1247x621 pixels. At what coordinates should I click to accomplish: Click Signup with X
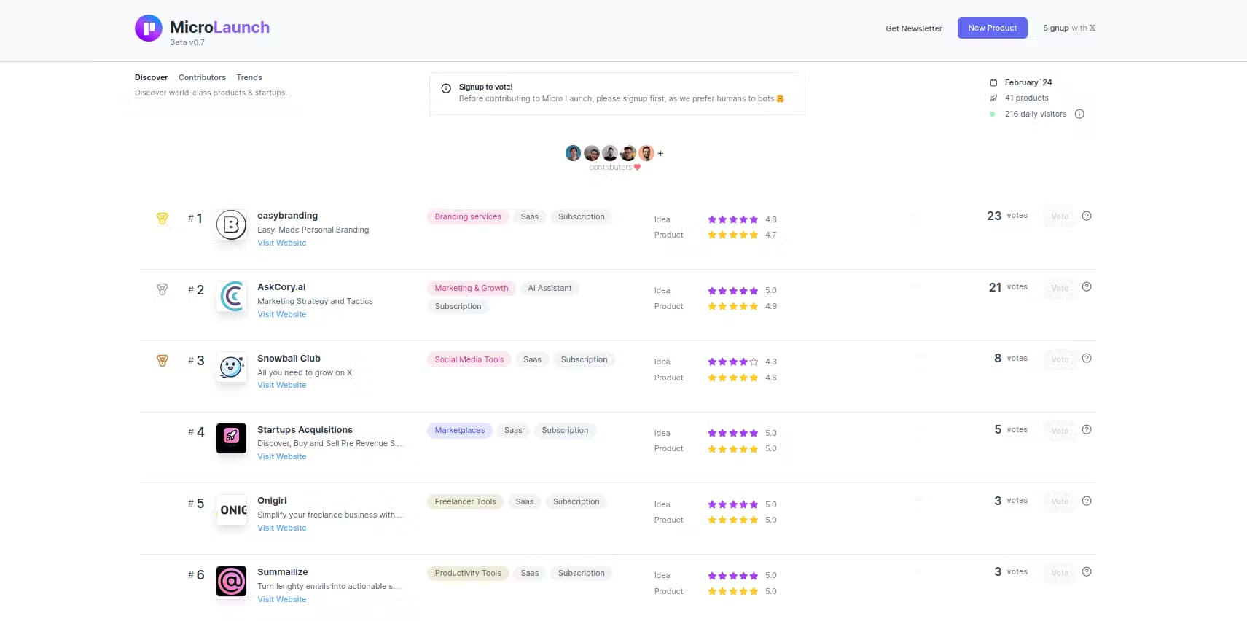click(x=1069, y=28)
